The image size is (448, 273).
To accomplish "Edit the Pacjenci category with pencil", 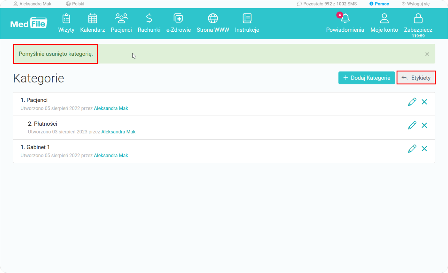I will [x=412, y=102].
